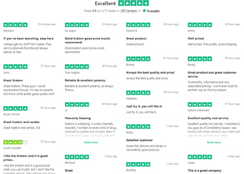Click the star rating on Stephen's review
The width and height of the screenshot is (244, 174).
138,93
